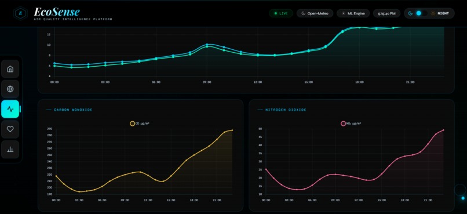Click the clock time badge
The height and width of the screenshot is (214, 467).
386,13
